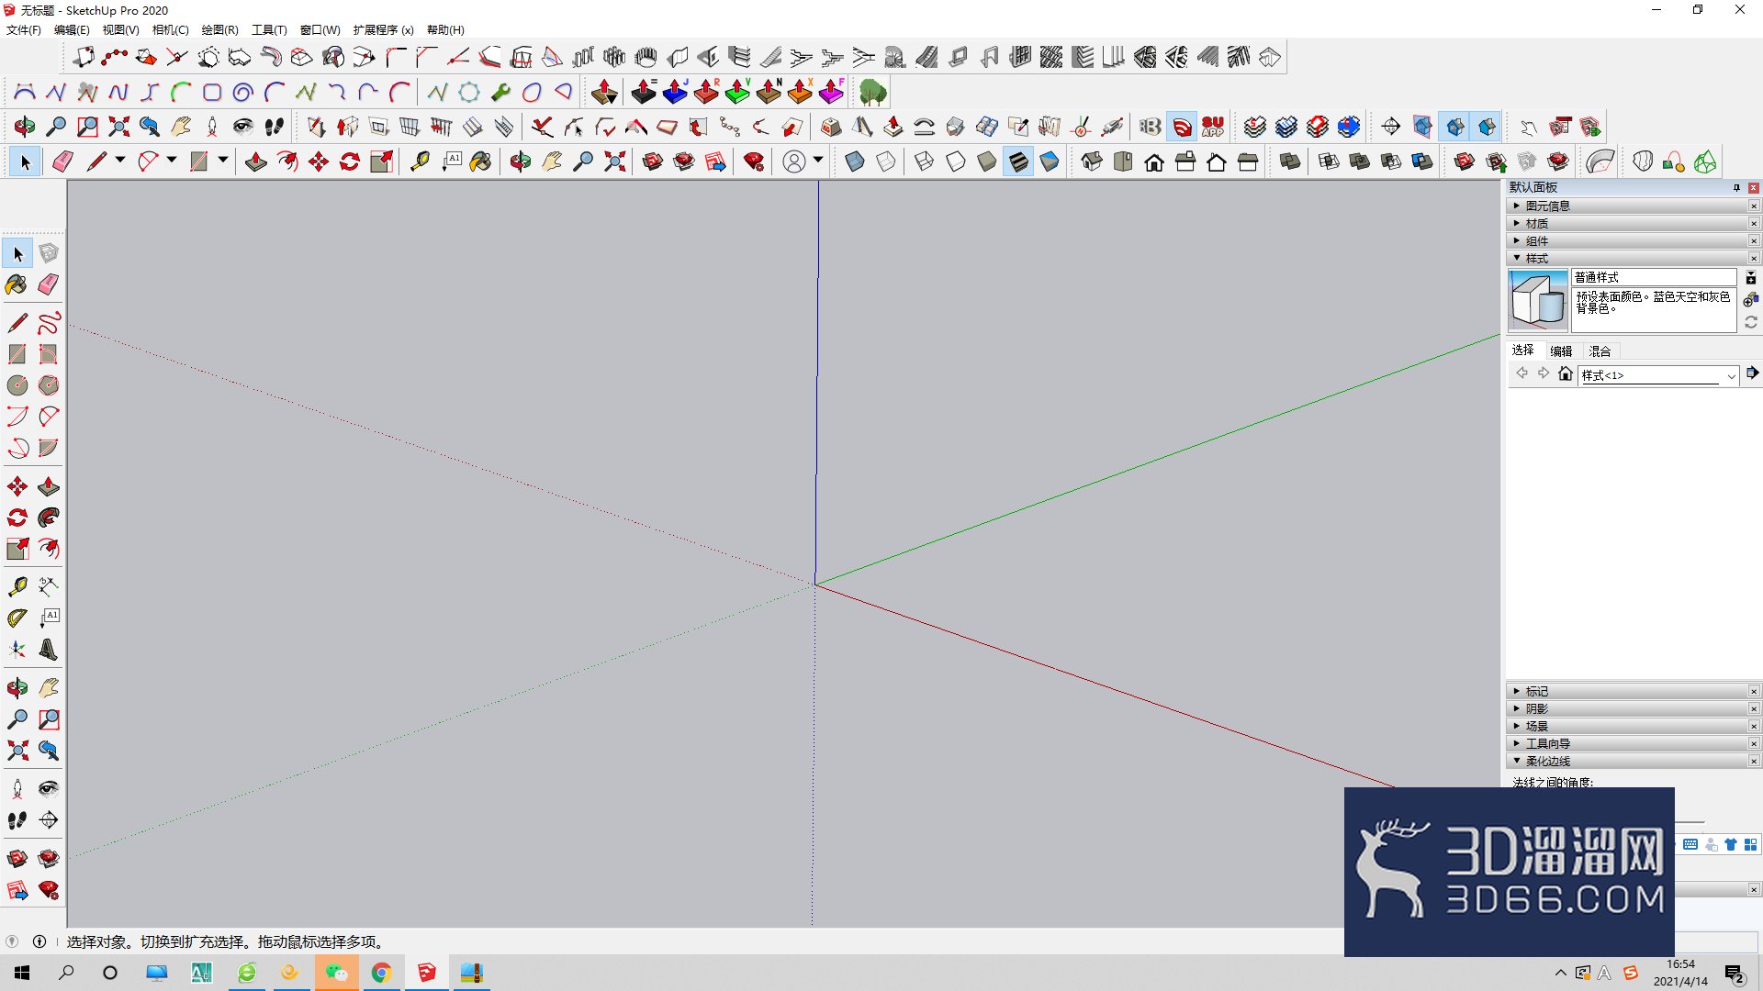Open the account sign-in dropdown arrow

pos(817,161)
